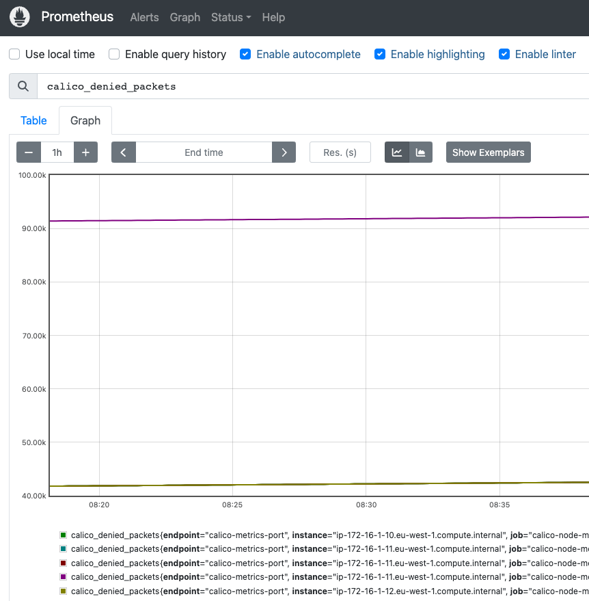Viewport: 589px width, 601px height.
Task: Open the Help navbar link
Action: [273, 17]
